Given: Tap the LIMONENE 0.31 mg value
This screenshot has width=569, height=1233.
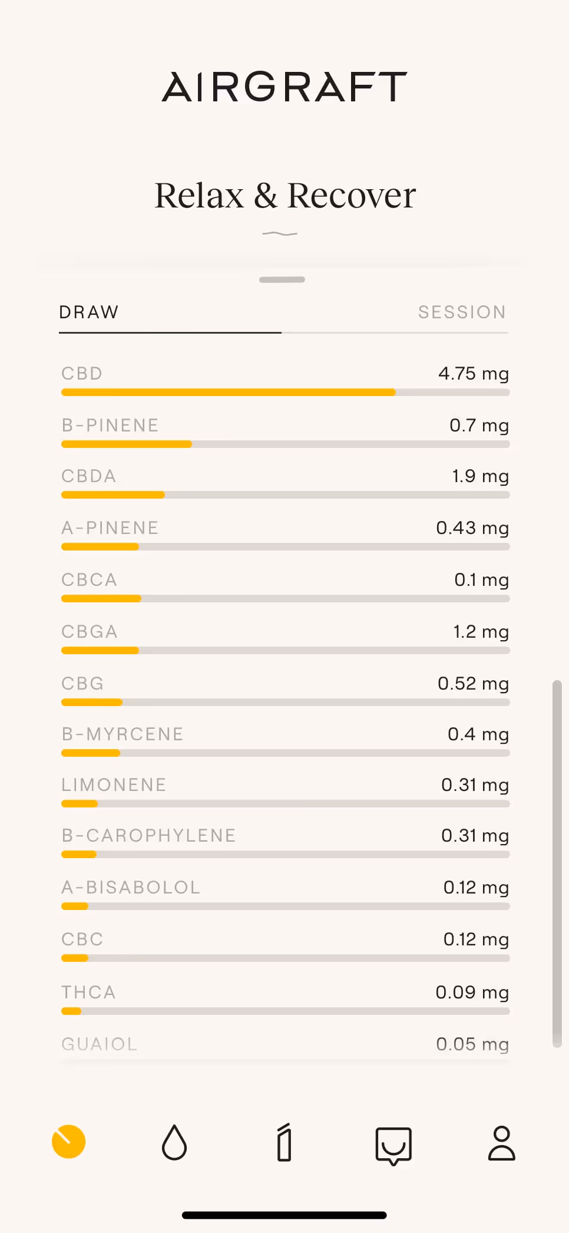Looking at the screenshot, I should coord(475,785).
